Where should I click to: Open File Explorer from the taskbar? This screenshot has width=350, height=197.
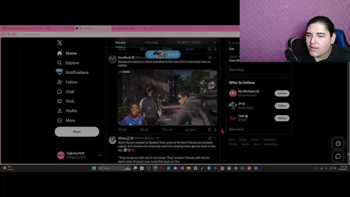(x=189, y=168)
